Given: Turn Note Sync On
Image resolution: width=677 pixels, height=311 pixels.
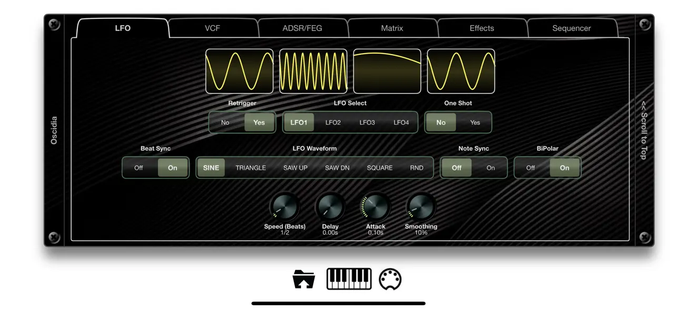Looking at the screenshot, I should tap(491, 168).
